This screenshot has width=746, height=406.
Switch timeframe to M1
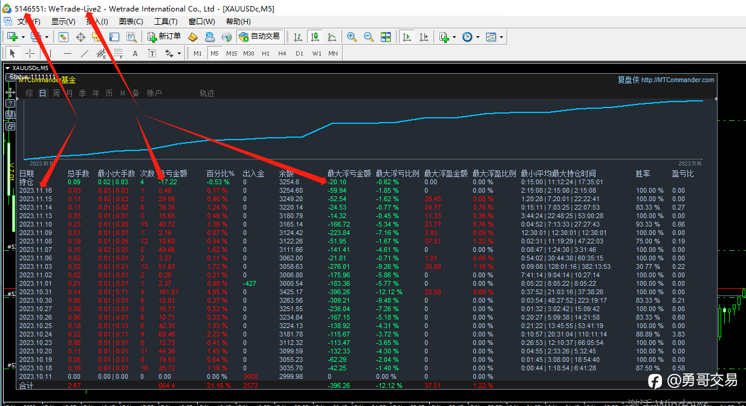coord(198,53)
